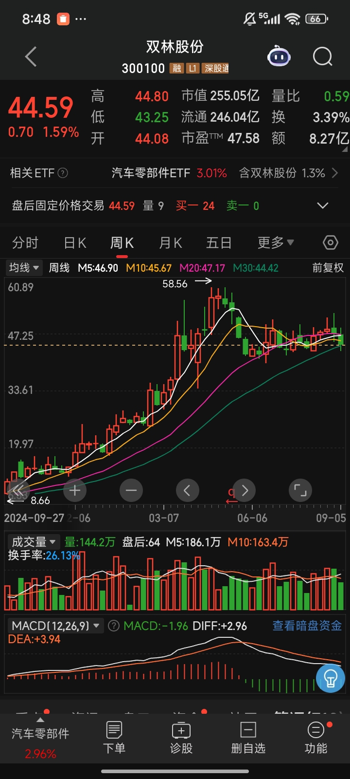Tap 市盈TTM 47.58 value
Viewport: 350px width, 779px height.
coord(220,138)
